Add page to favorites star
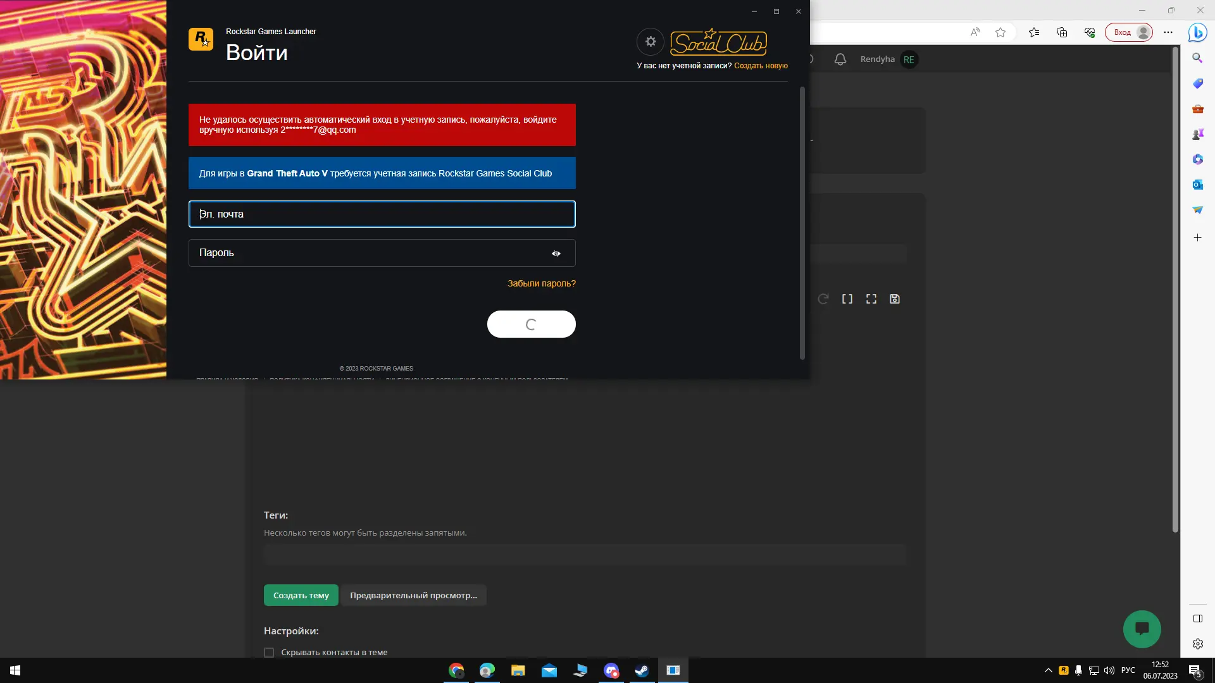Image resolution: width=1215 pixels, height=683 pixels. (1000, 32)
